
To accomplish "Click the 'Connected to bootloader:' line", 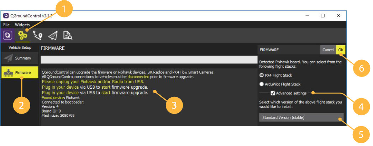I will click(63, 102).
